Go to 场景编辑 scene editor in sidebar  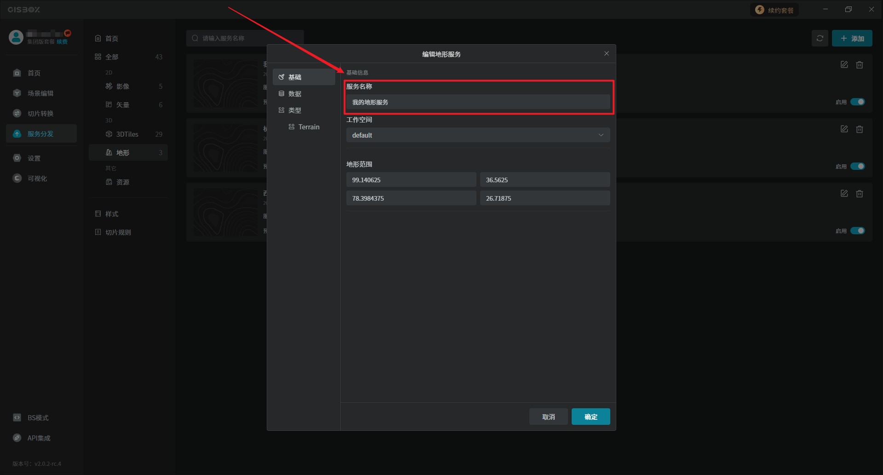click(x=40, y=93)
